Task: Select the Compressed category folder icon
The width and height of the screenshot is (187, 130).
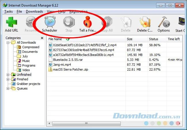Action: (19, 47)
